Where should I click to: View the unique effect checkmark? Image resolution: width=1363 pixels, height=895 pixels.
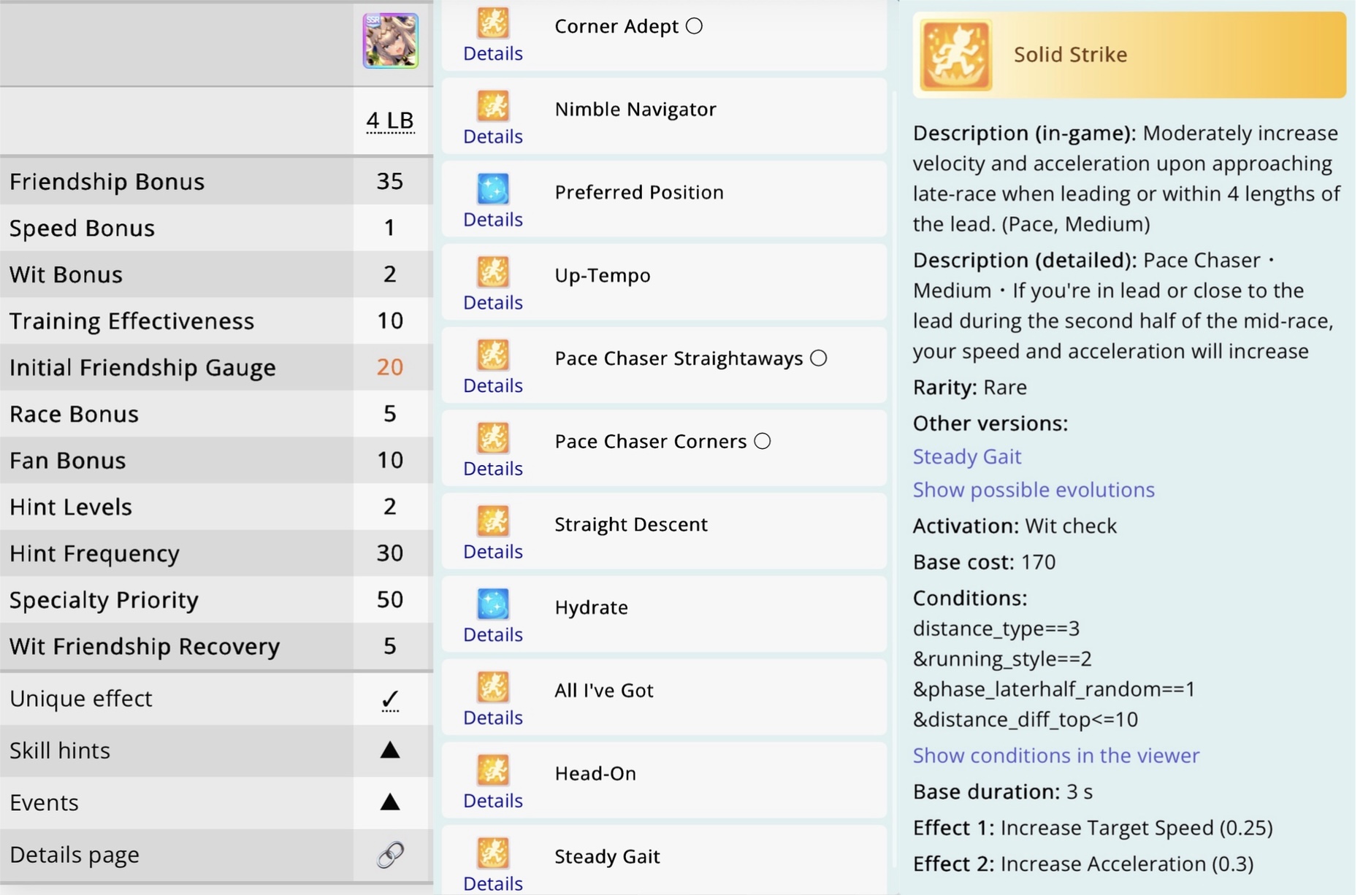(390, 699)
